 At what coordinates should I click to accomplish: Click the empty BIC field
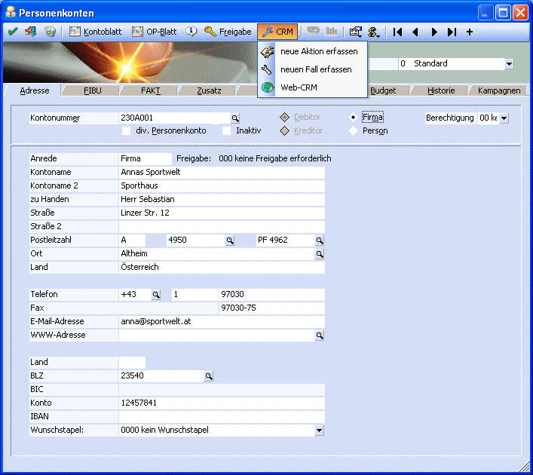click(222, 390)
